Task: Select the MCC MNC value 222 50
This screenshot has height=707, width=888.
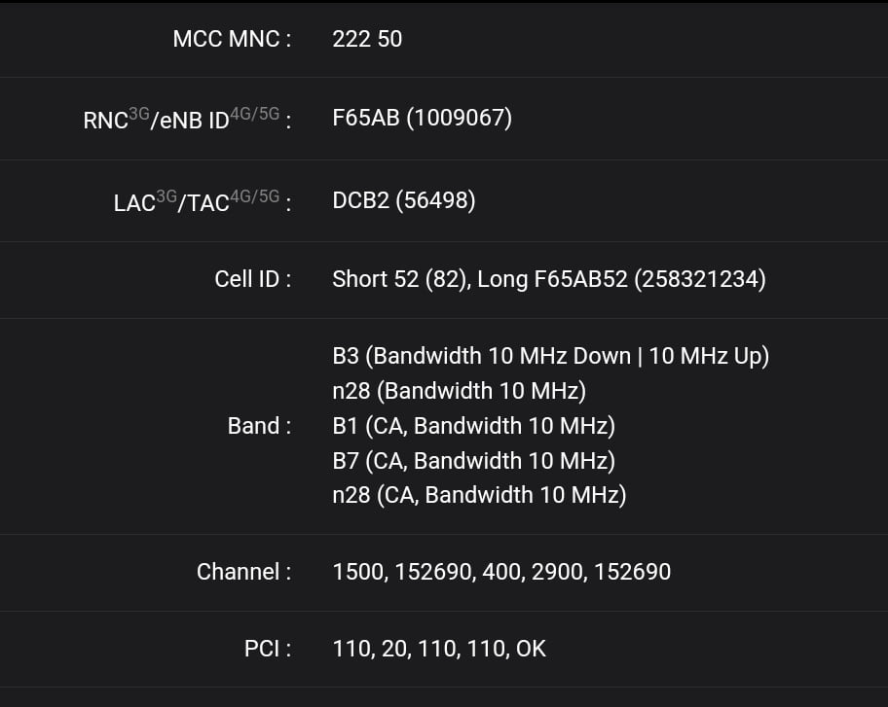Action: [367, 39]
